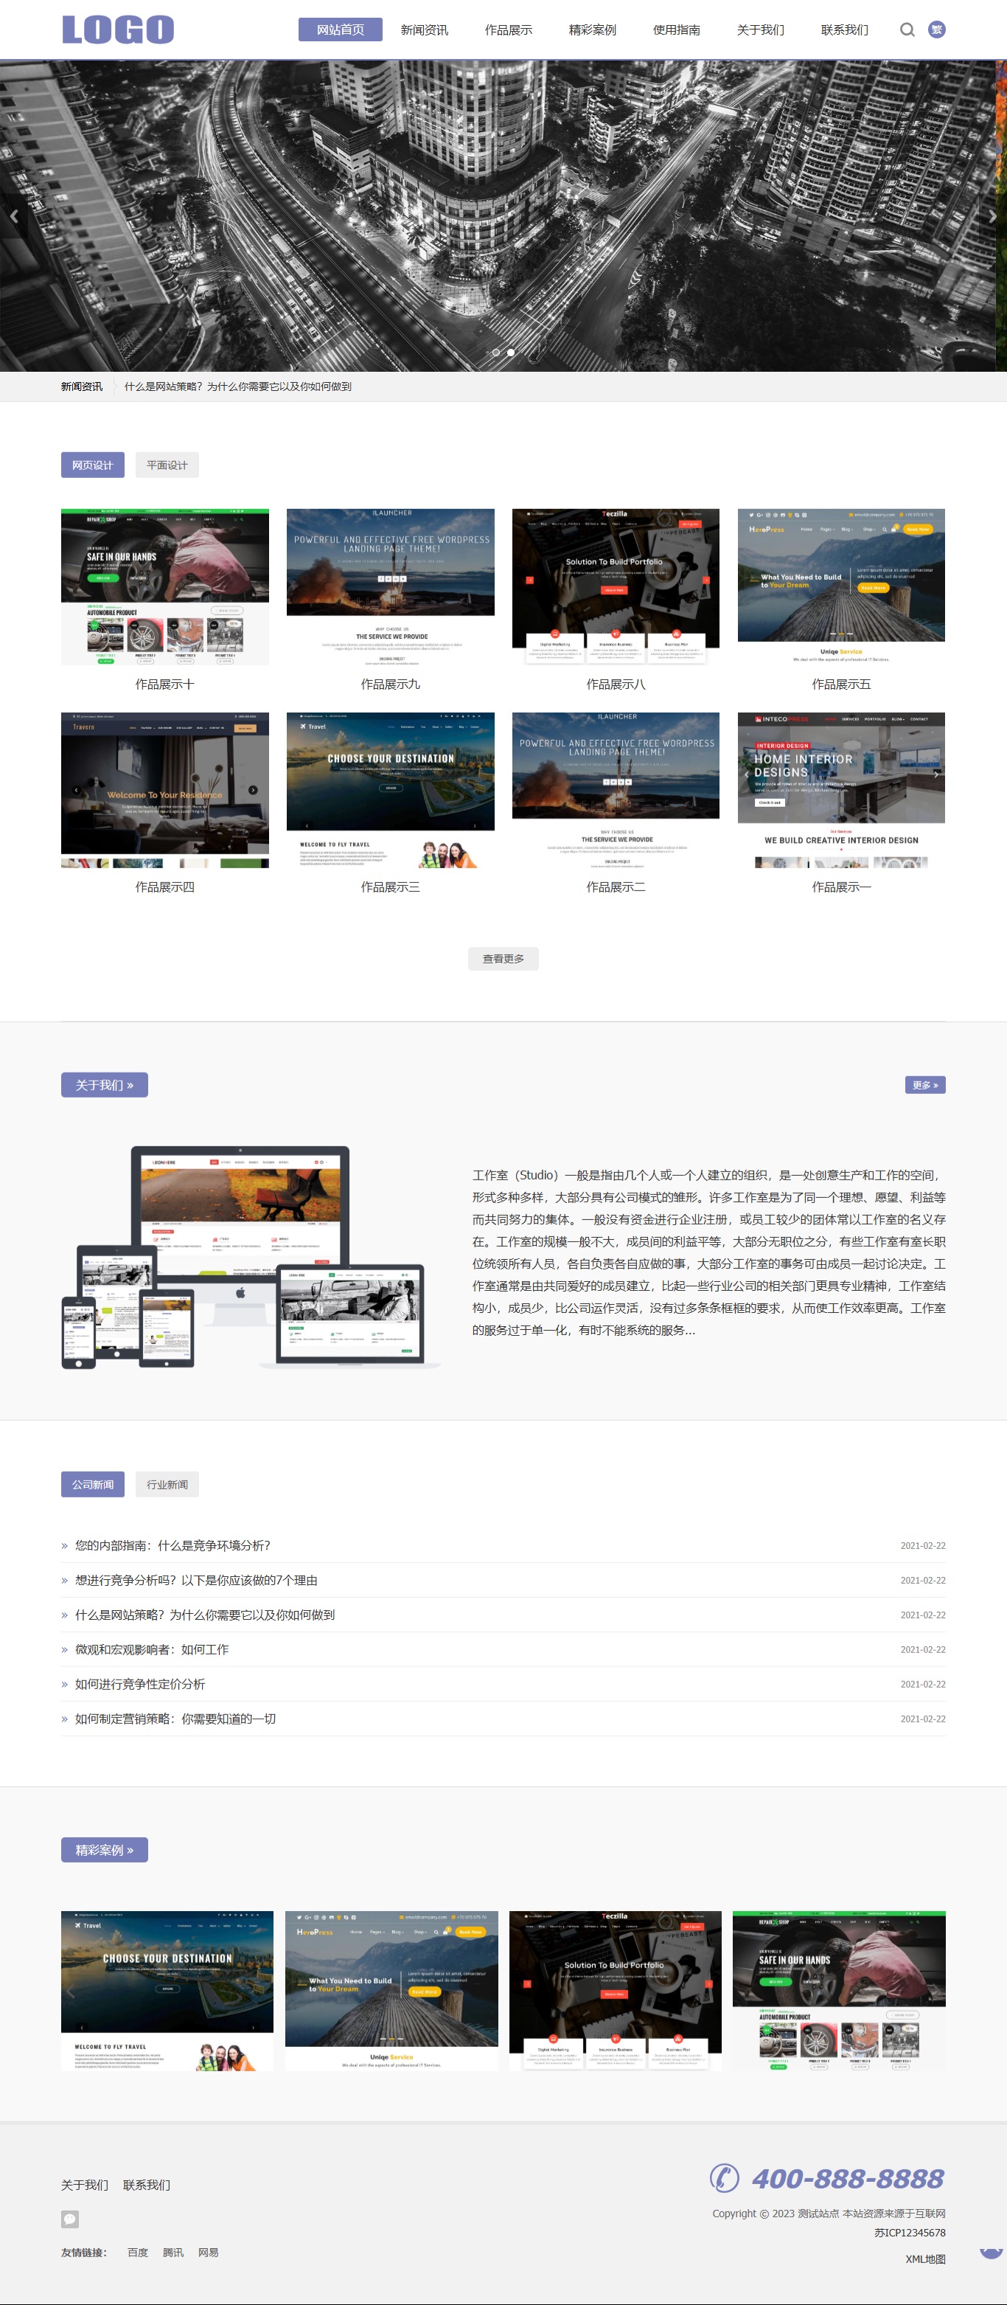Select the first banner slide dot
Viewport: 1007px width, 2305px height.
[496, 353]
